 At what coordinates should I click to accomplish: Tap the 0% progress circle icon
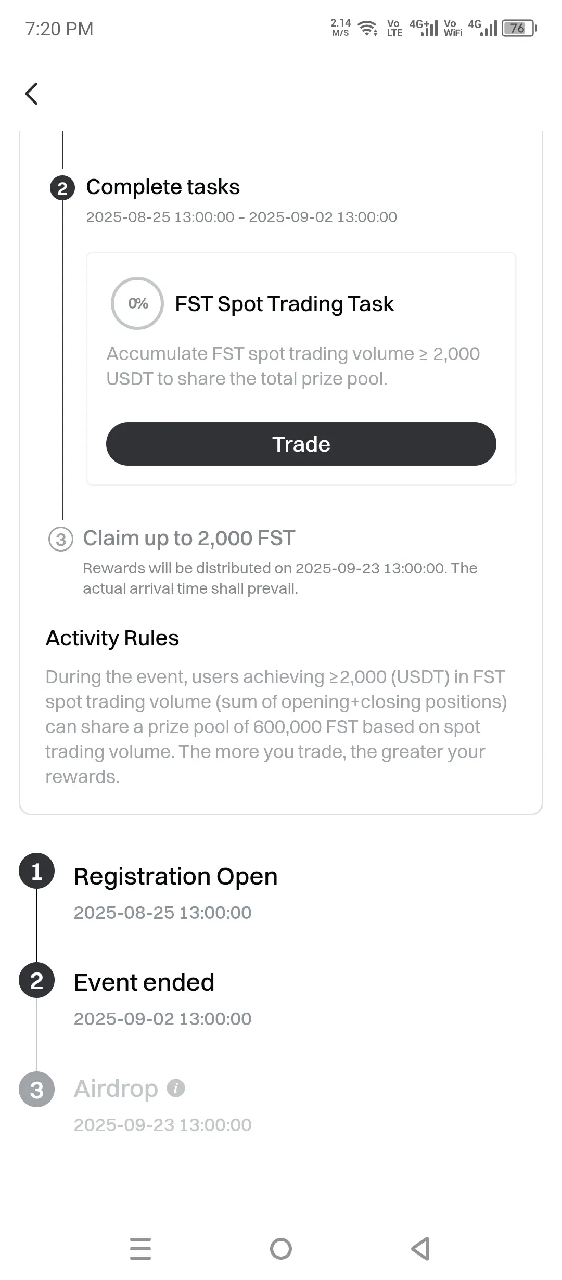point(137,303)
